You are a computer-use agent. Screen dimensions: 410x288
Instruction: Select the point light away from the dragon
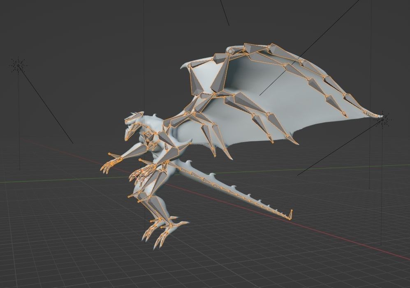coord(19,66)
